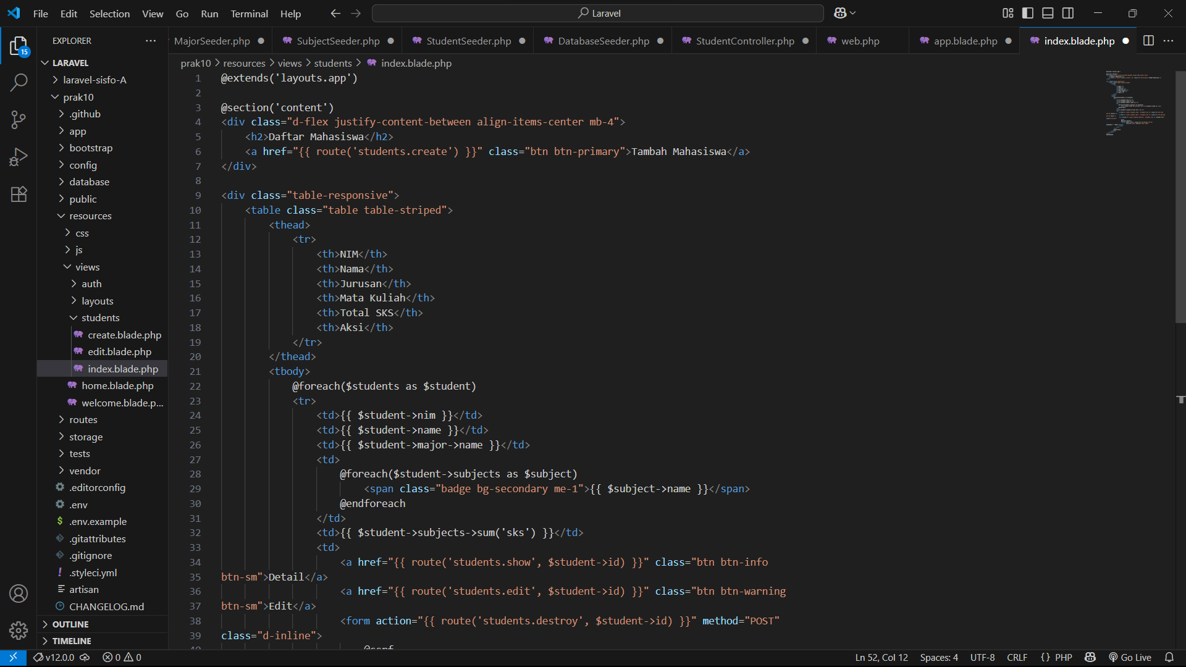Viewport: 1186px width, 667px height.
Task: Click Go Live in status bar
Action: point(1130,657)
